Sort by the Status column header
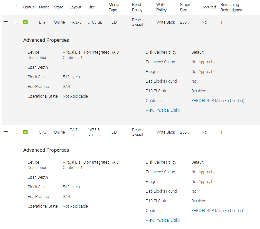 pos(29,7)
